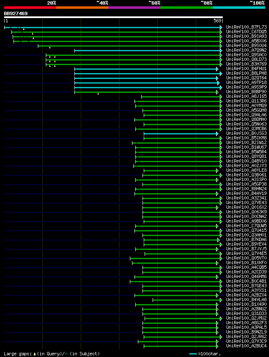Click the UniRef100_A5GQH8 entry
Viewport: 269px width, 357px height.
coord(246,110)
